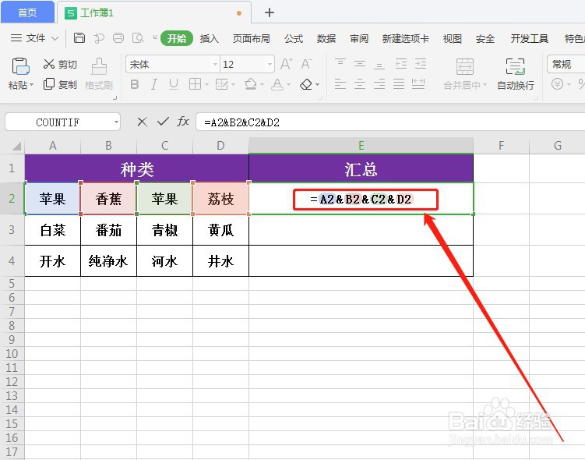Viewport: 585px width, 460px height.
Task: Click the Cut scissors button
Action: 60,64
